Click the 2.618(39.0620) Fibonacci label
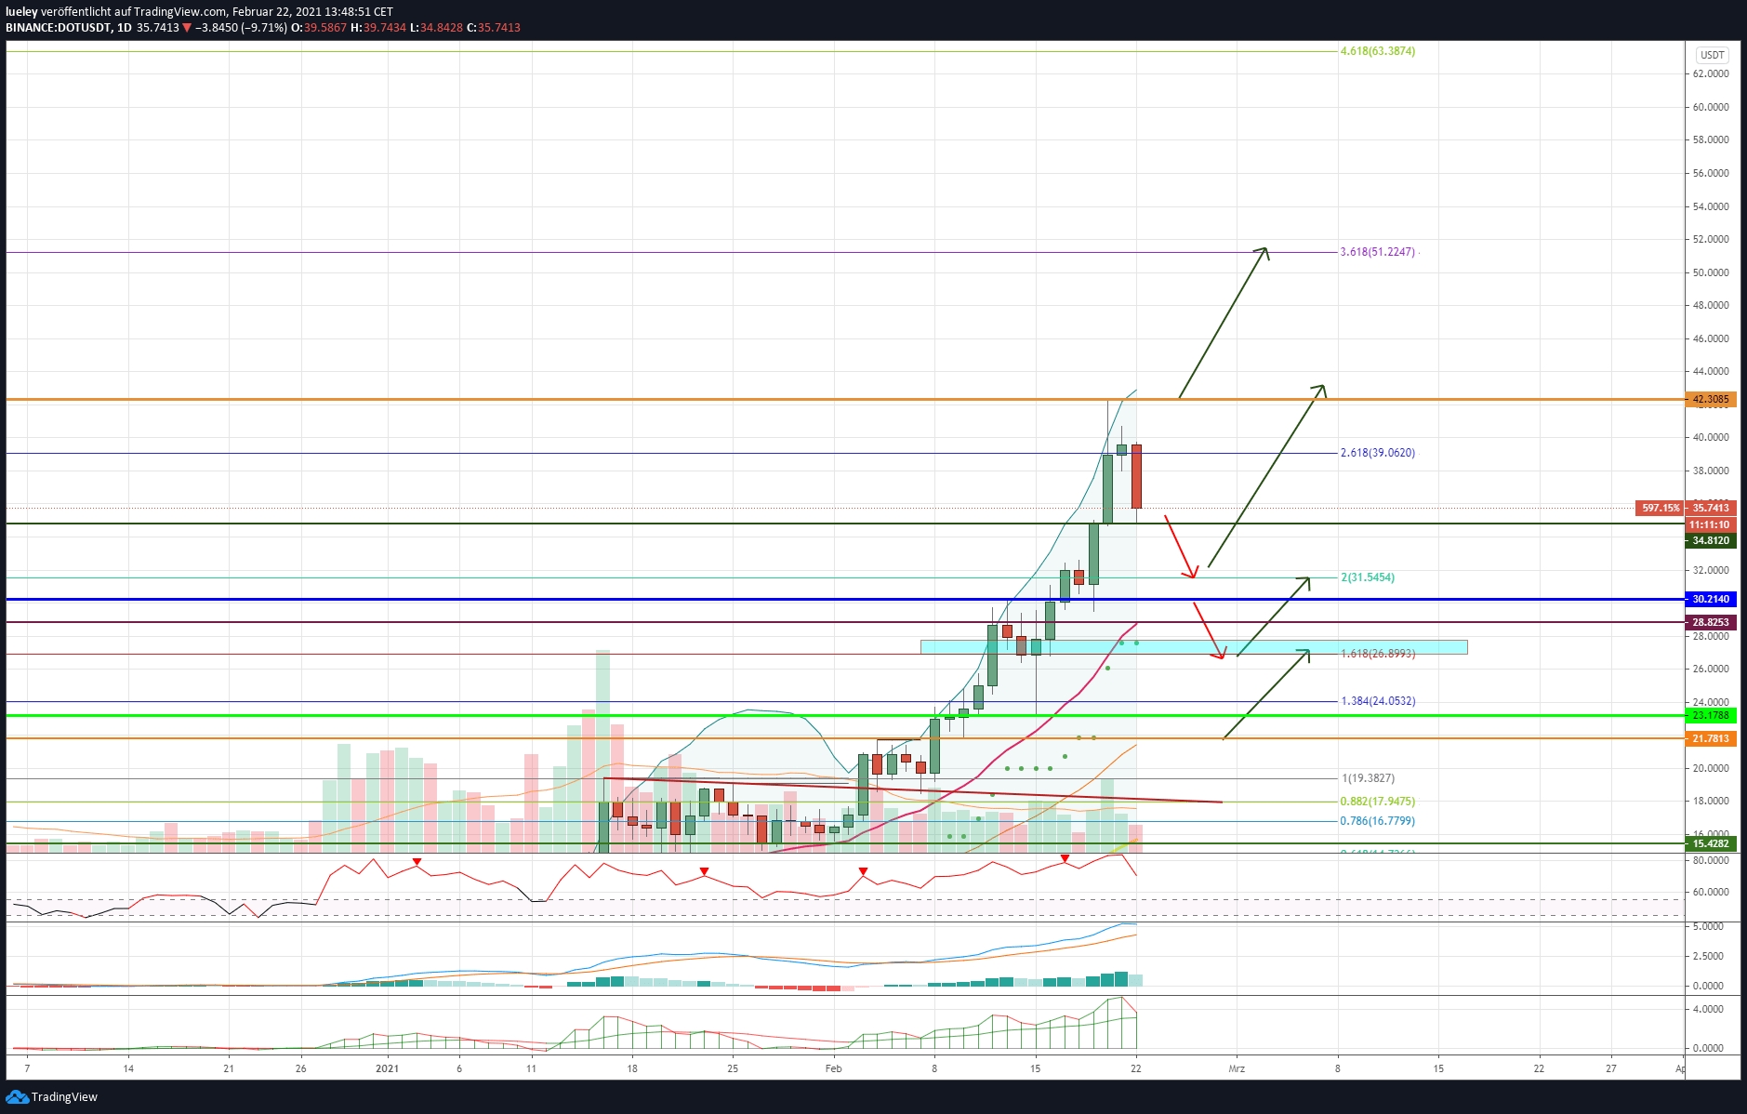This screenshot has height=1114, width=1747. [x=1377, y=453]
